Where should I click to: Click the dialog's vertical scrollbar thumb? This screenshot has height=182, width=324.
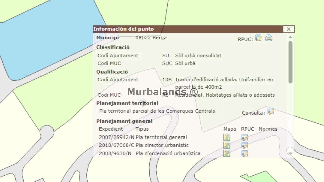pyautogui.click(x=290, y=62)
